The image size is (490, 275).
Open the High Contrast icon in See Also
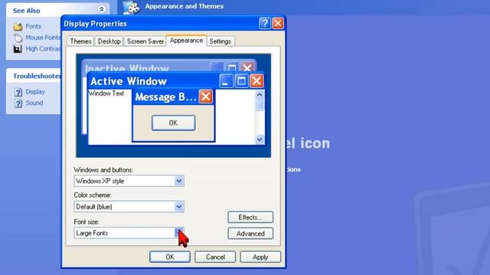18,49
